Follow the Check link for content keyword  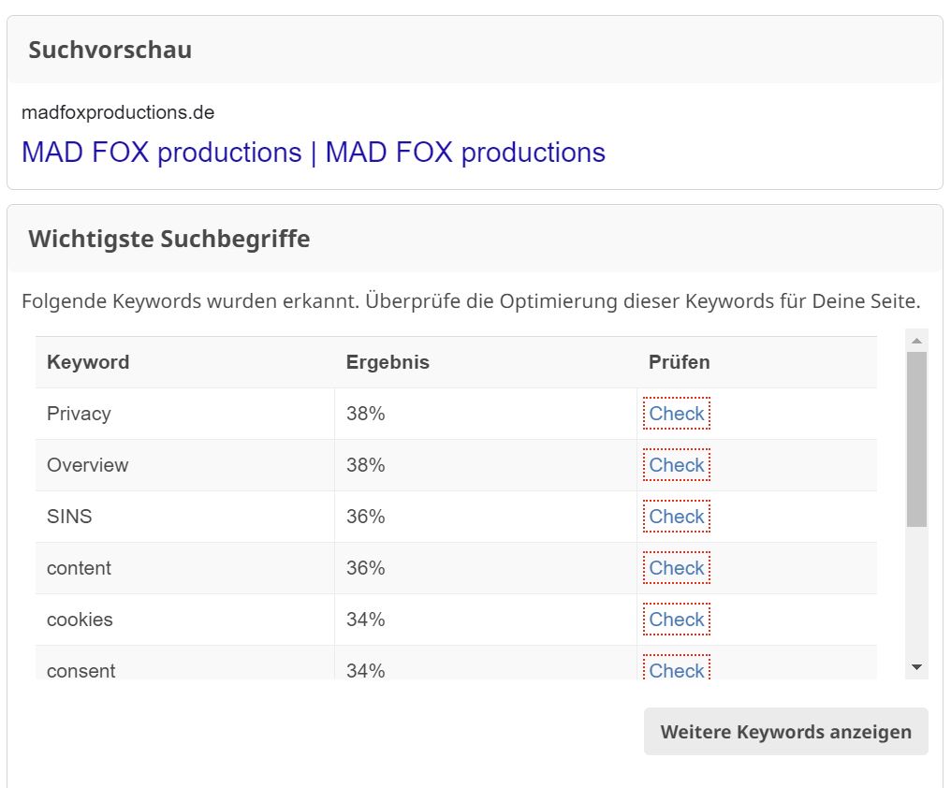676,568
